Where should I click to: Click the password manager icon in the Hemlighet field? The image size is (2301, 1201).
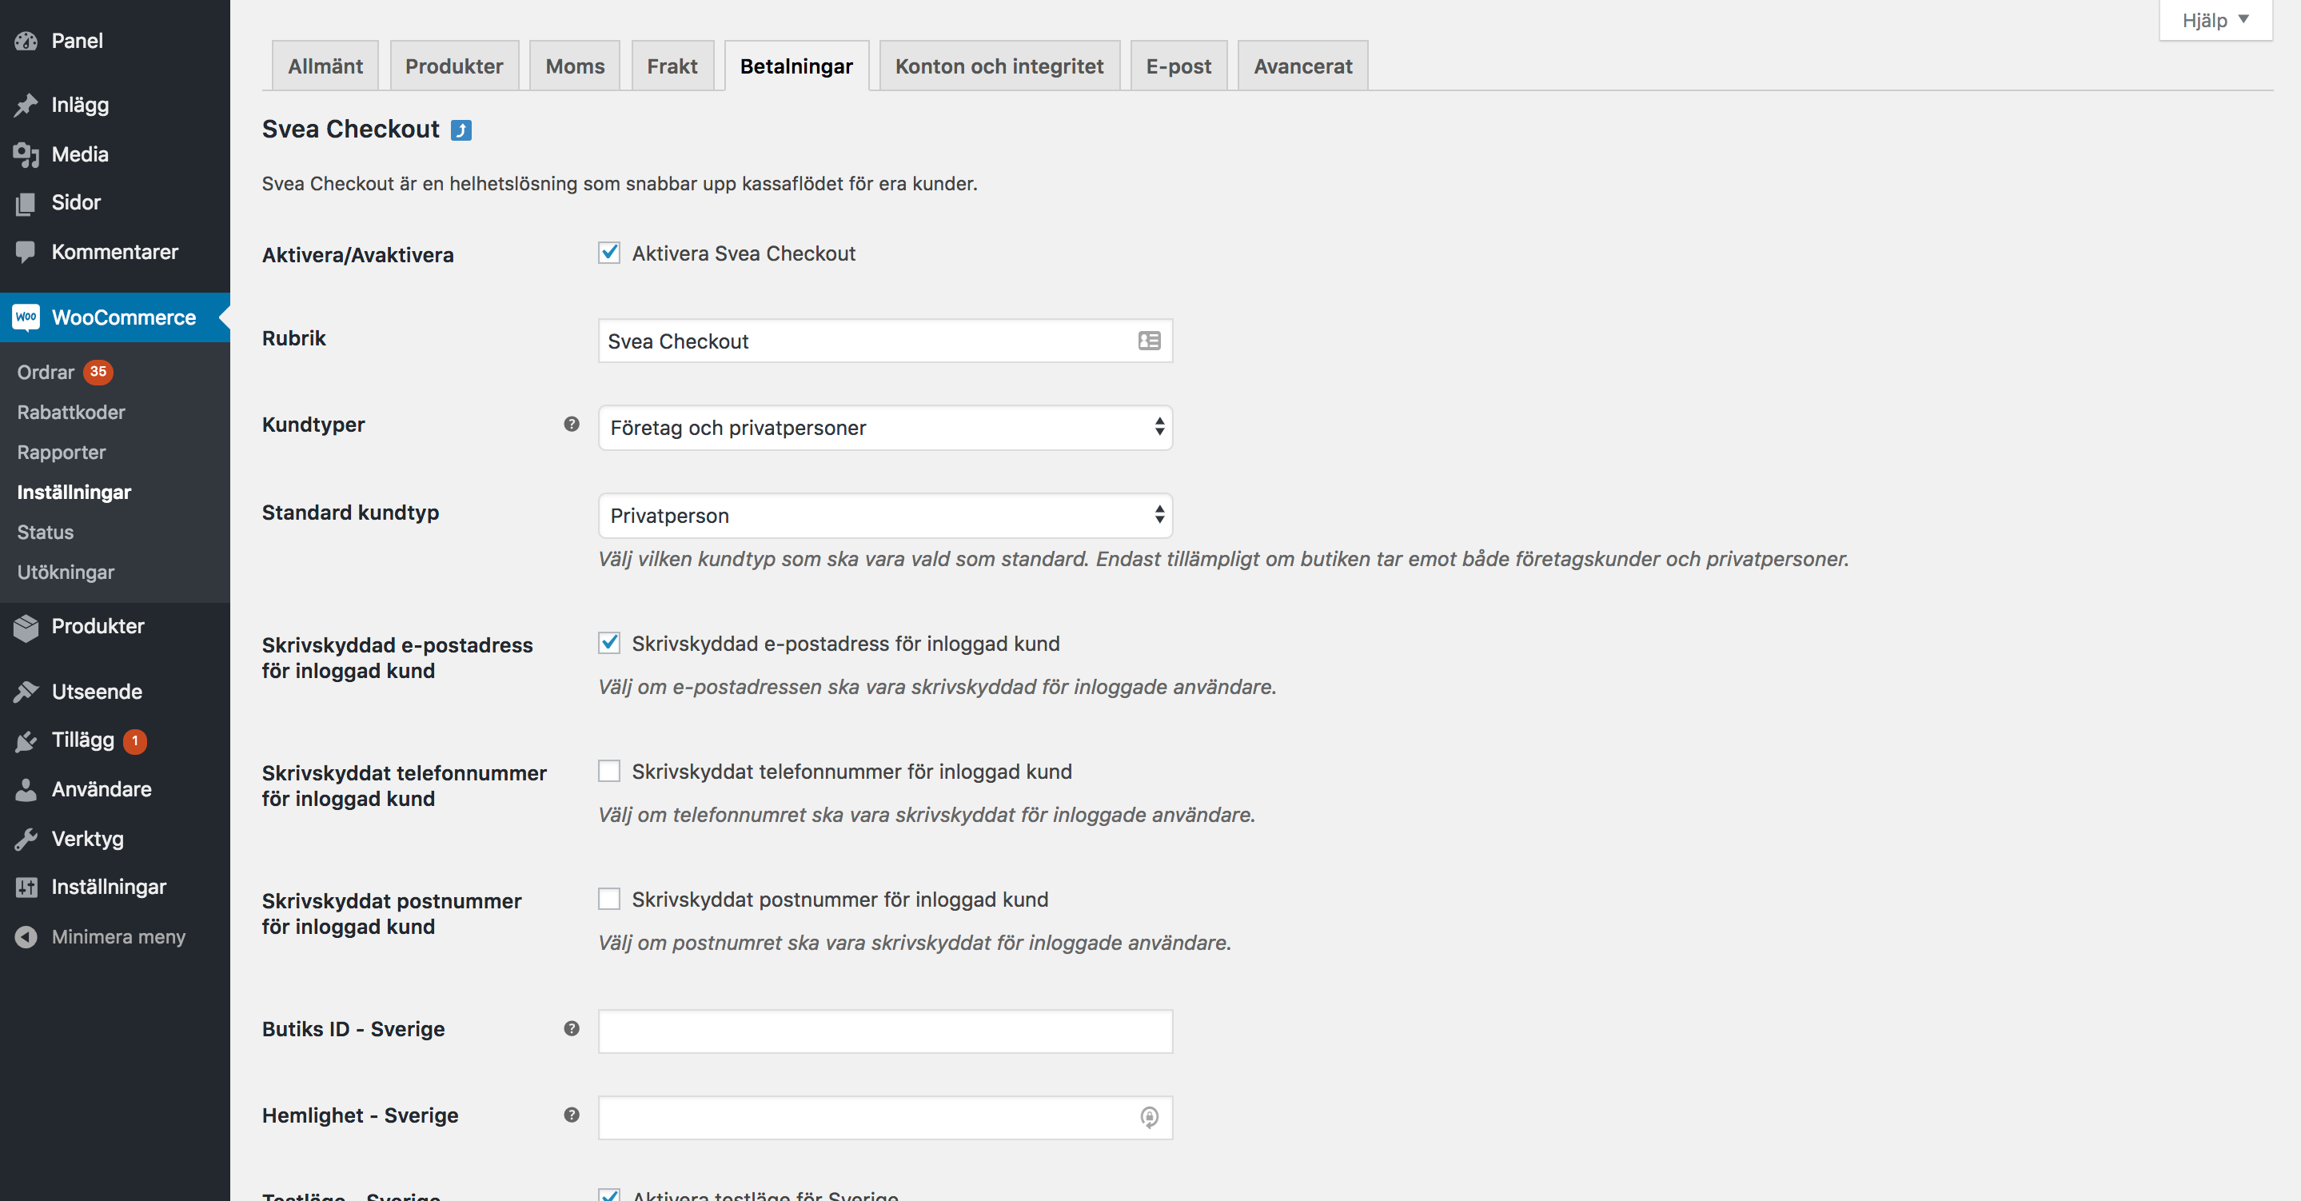coord(1149,1117)
